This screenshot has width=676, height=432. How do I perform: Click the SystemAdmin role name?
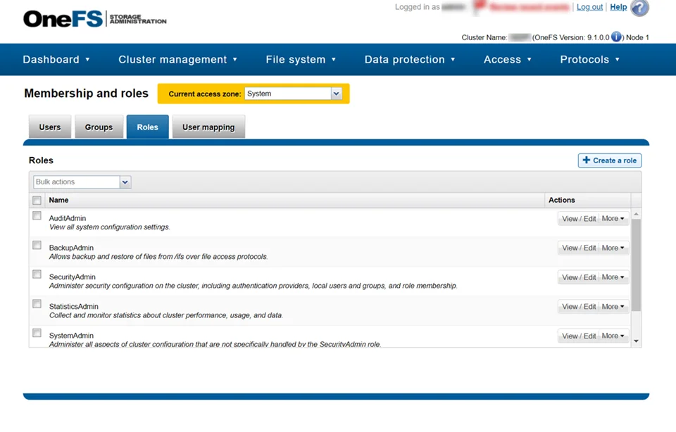(x=71, y=336)
